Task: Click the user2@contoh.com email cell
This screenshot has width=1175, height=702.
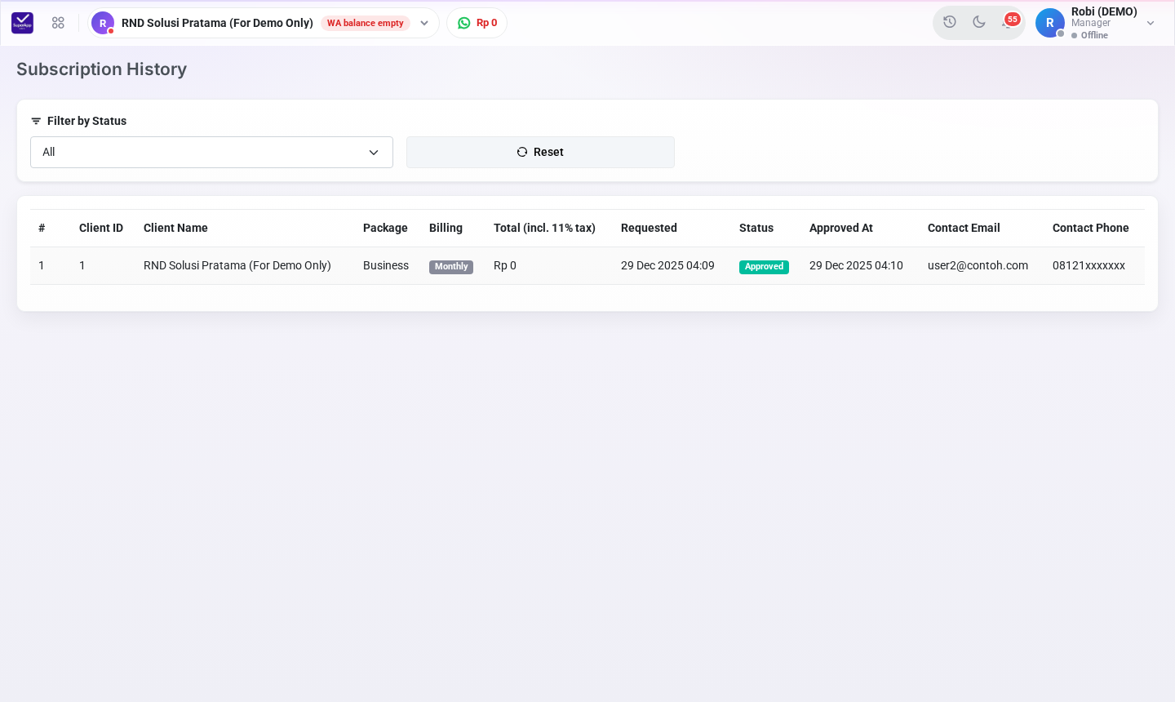Action: 978,265
